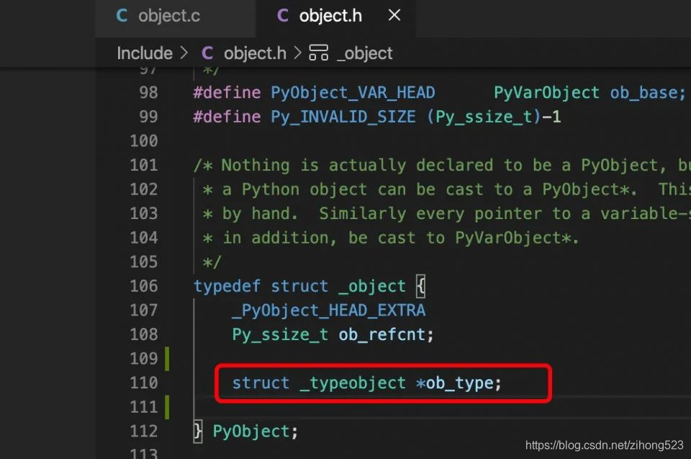Image resolution: width=691 pixels, height=459 pixels.
Task: Click the PyObject_VAR_HEAD macro name
Action: (x=353, y=93)
